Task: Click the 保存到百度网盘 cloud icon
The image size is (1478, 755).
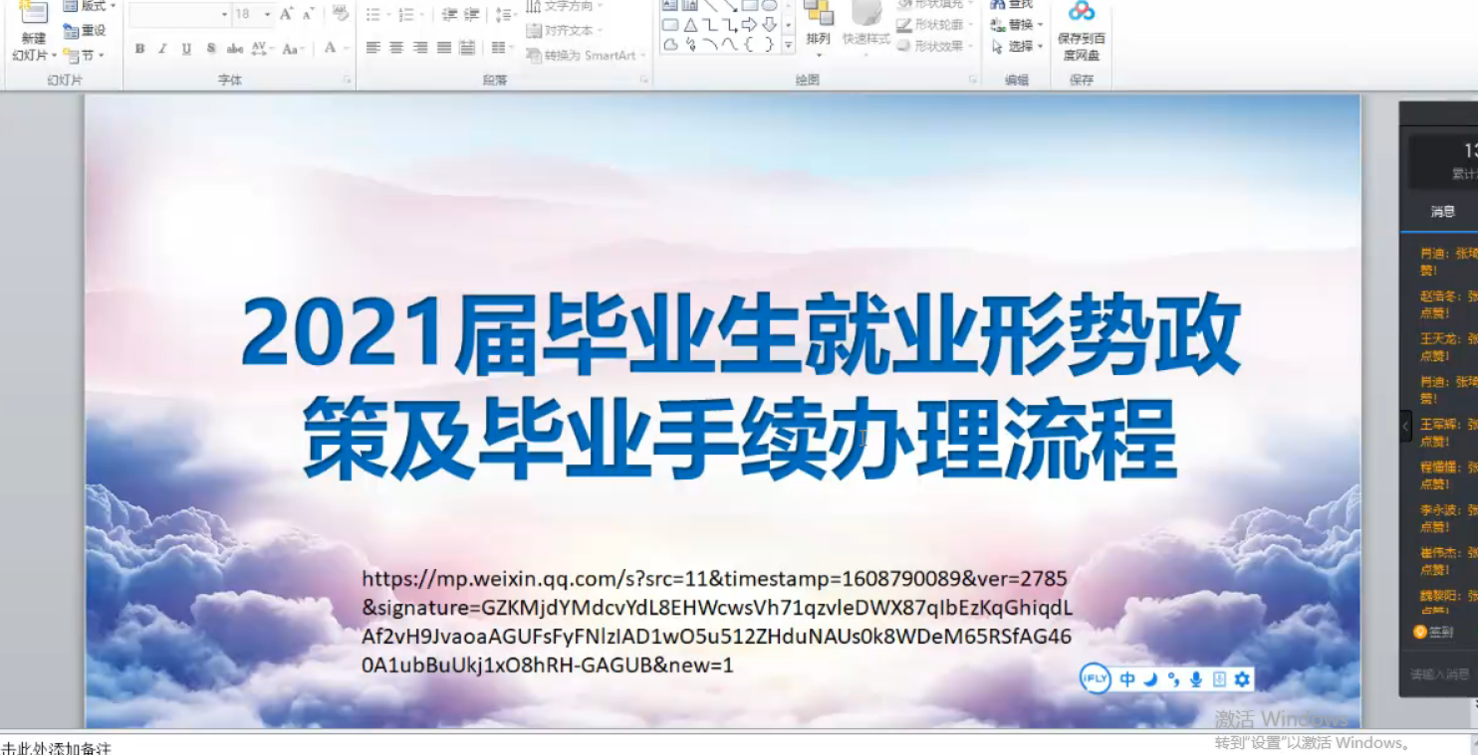Action: coord(1081,13)
